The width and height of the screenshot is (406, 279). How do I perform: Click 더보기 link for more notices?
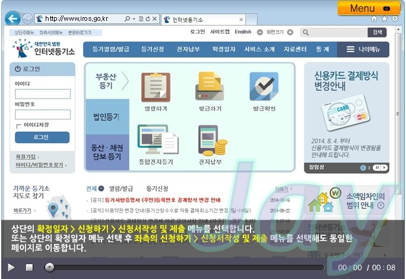pyautogui.click(x=282, y=189)
